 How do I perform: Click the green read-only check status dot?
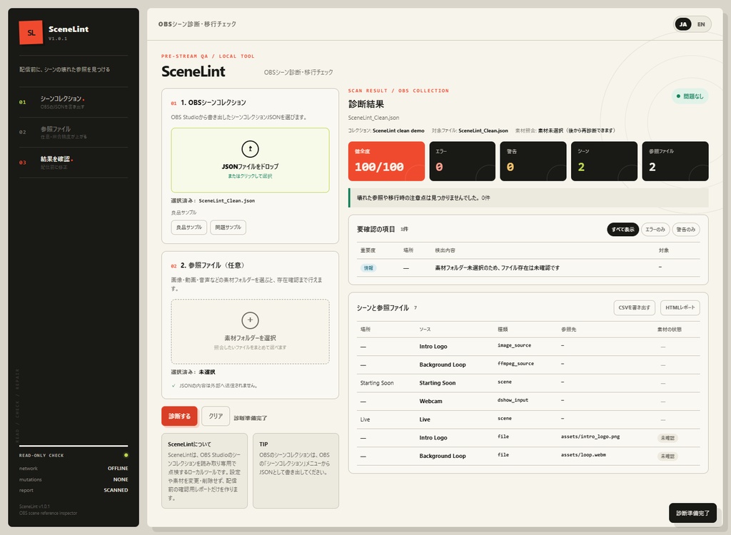(x=126, y=455)
